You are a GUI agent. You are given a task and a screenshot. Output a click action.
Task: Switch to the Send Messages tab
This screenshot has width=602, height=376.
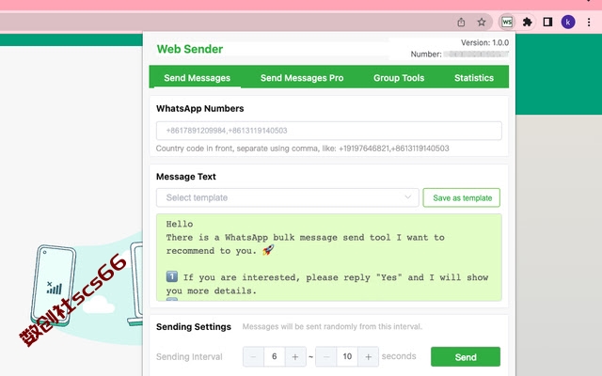point(197,78)
